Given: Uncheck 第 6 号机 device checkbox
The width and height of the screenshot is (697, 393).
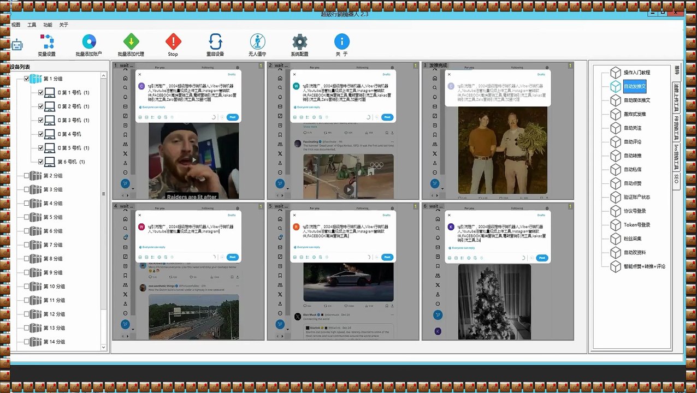Looking at the screenshot, I should [x=40, y=162].
